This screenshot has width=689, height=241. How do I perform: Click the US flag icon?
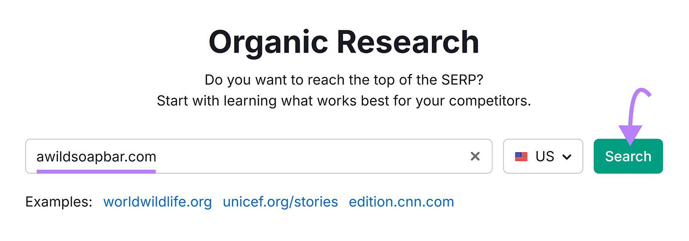521,157
